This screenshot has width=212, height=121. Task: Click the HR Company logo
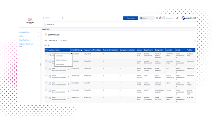(30, 20)
